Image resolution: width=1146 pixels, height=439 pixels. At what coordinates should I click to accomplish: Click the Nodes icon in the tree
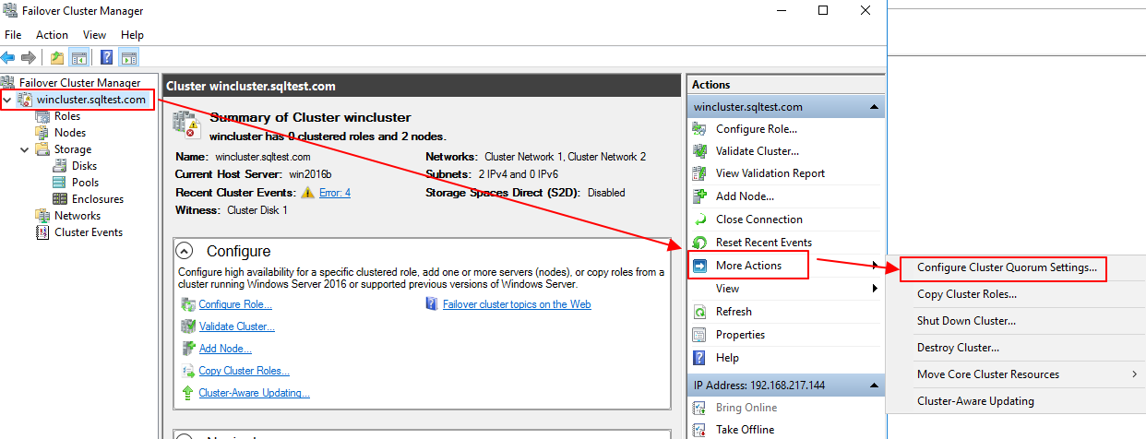click(42, 133)
